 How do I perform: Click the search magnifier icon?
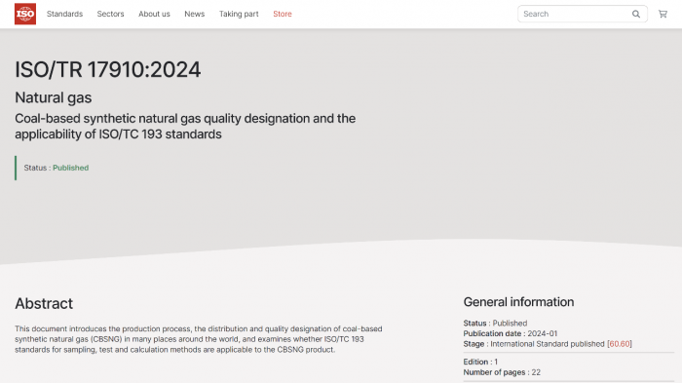[636, 14]
